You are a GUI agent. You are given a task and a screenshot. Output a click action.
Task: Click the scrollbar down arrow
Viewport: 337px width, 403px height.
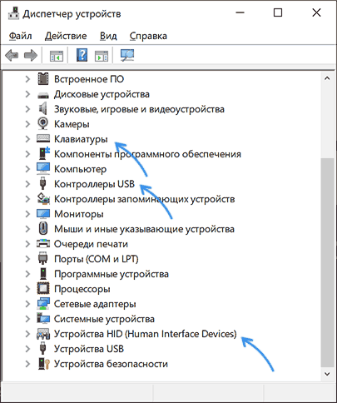[x=327, y=374]
